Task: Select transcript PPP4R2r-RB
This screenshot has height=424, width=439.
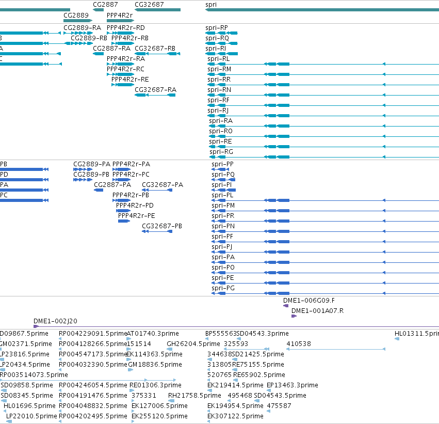Action: [130, 38]
